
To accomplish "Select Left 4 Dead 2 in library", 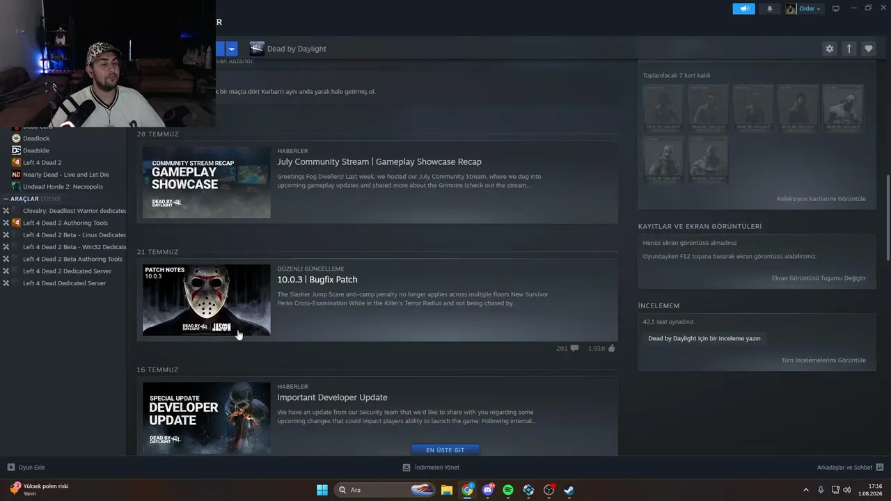I will 42,162.
